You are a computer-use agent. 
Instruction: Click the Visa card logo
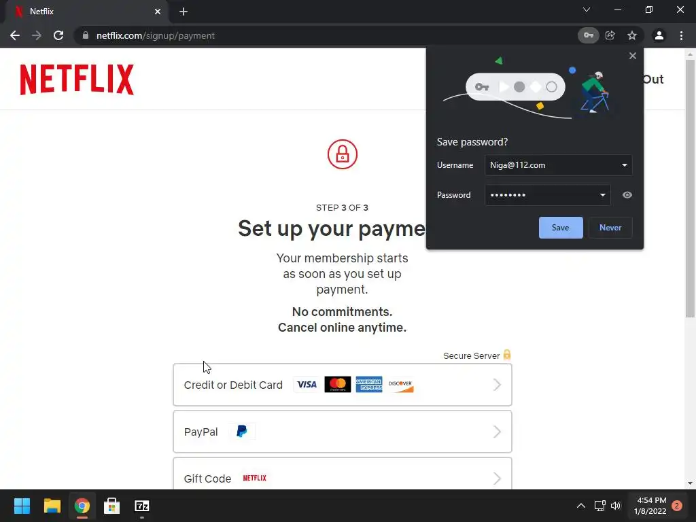pos(307,385)
